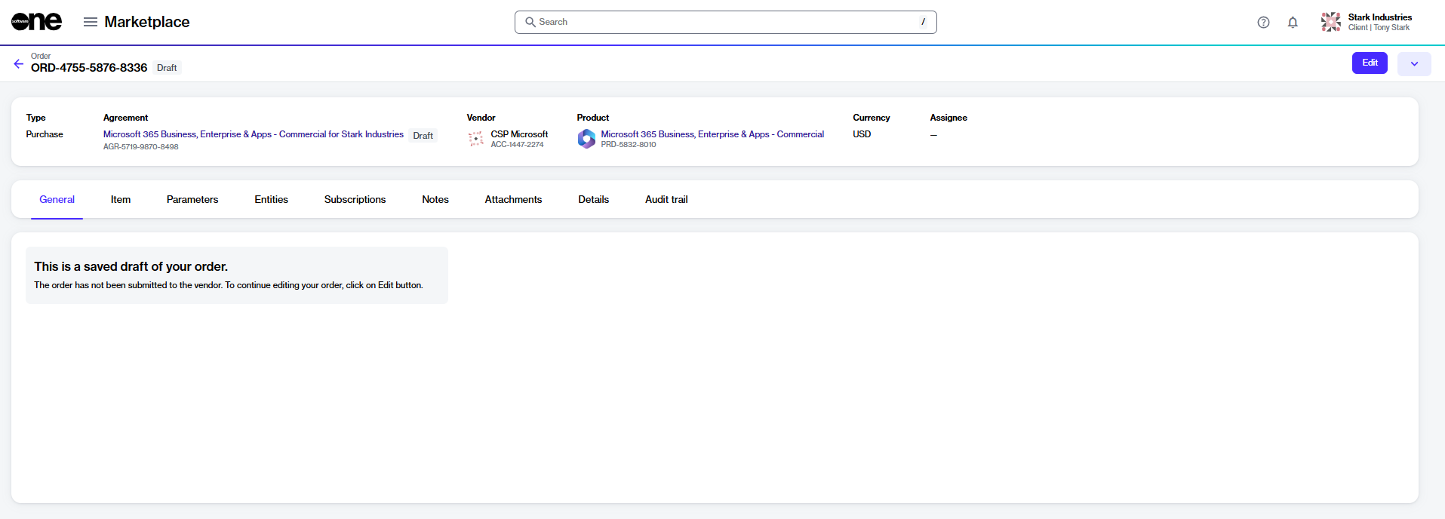
Task: Open the agreement link for Stark Industries
Action: 253,134
